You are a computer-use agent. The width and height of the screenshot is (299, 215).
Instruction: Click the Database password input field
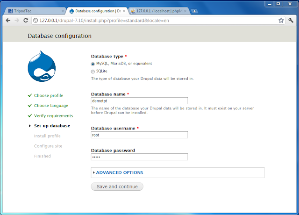pyautogui.click(x=139, y=157)
